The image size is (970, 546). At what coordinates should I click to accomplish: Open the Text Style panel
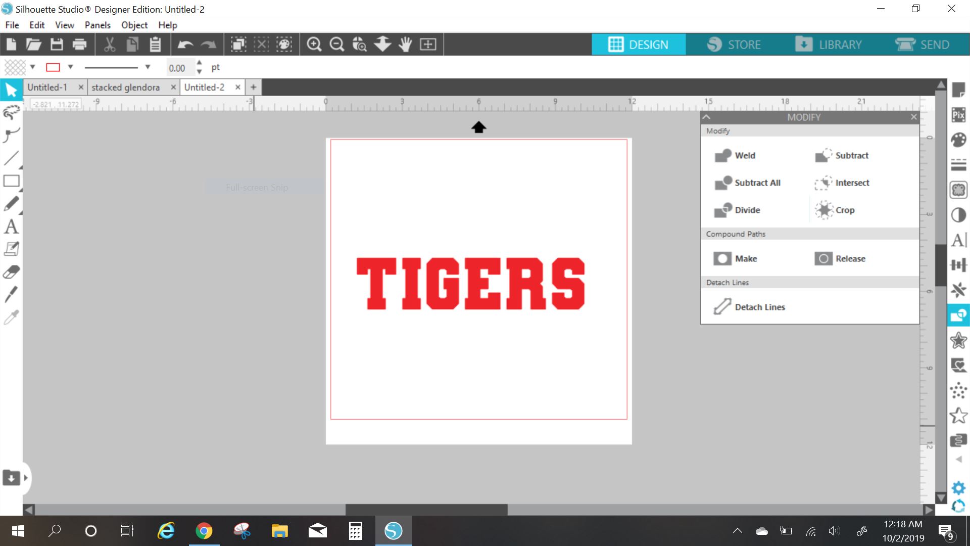[x=958, y=240]
